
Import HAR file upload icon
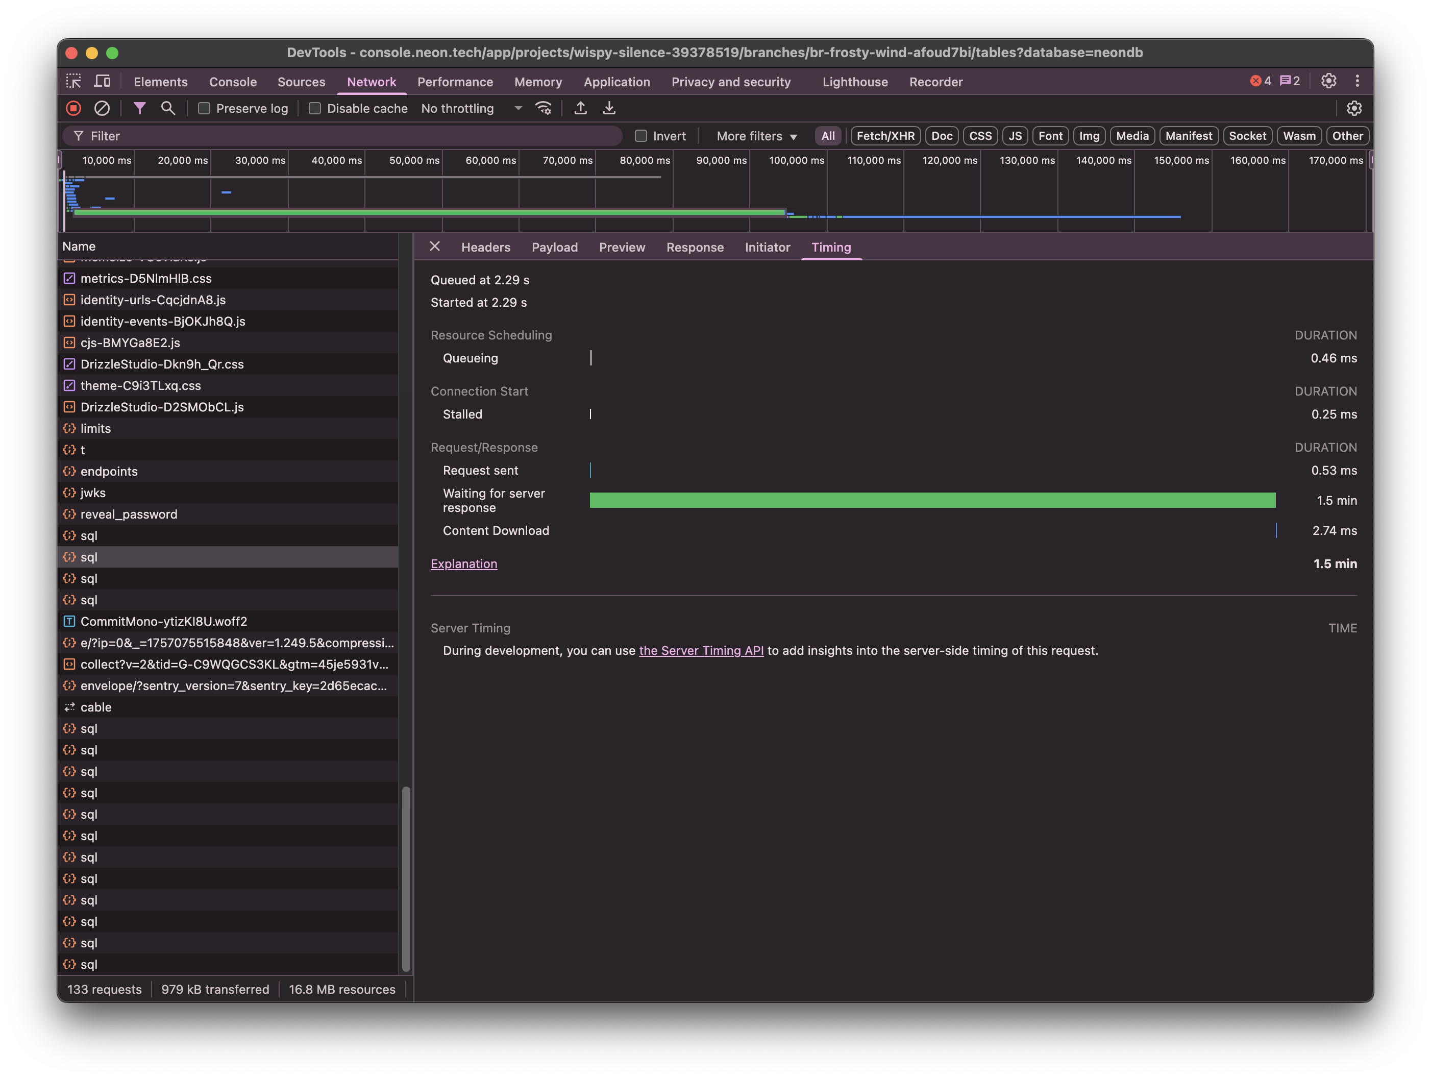click(x=580, y=109)
